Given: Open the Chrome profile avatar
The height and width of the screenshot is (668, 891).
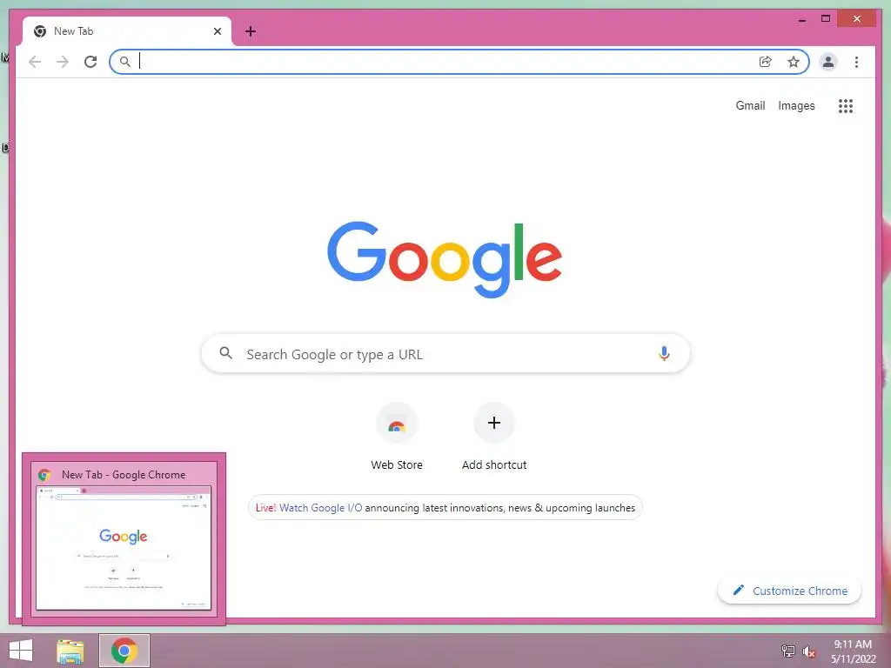Looking at the screenshot, I should coord(828,62).
